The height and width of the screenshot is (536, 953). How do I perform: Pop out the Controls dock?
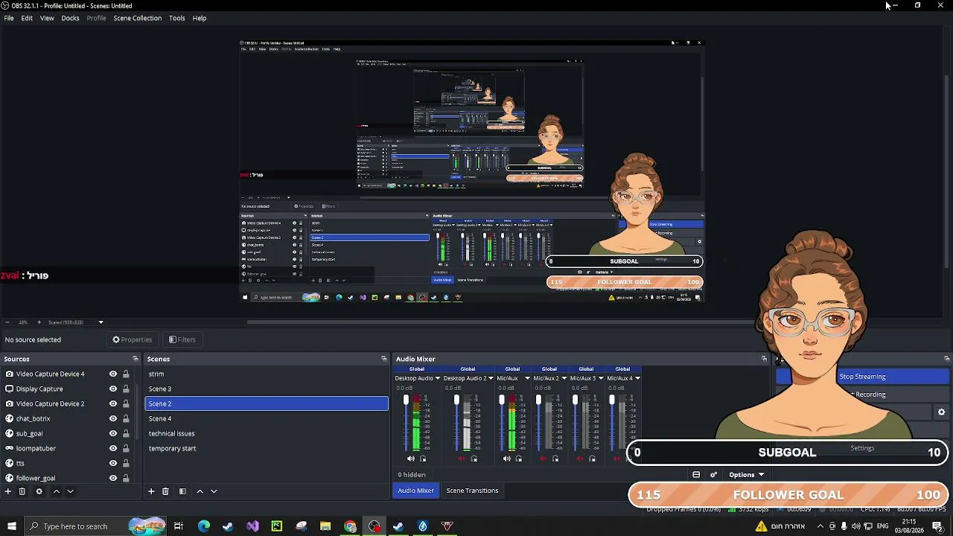click(x=946, y=359)
